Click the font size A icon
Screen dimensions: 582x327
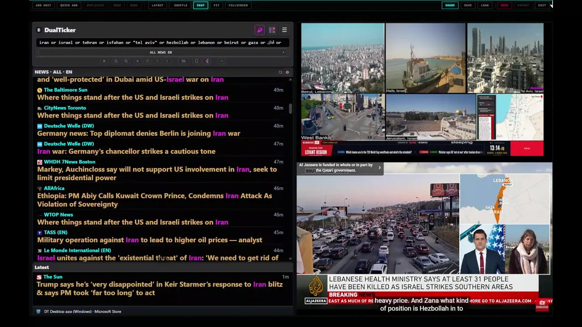coord(104,61)
